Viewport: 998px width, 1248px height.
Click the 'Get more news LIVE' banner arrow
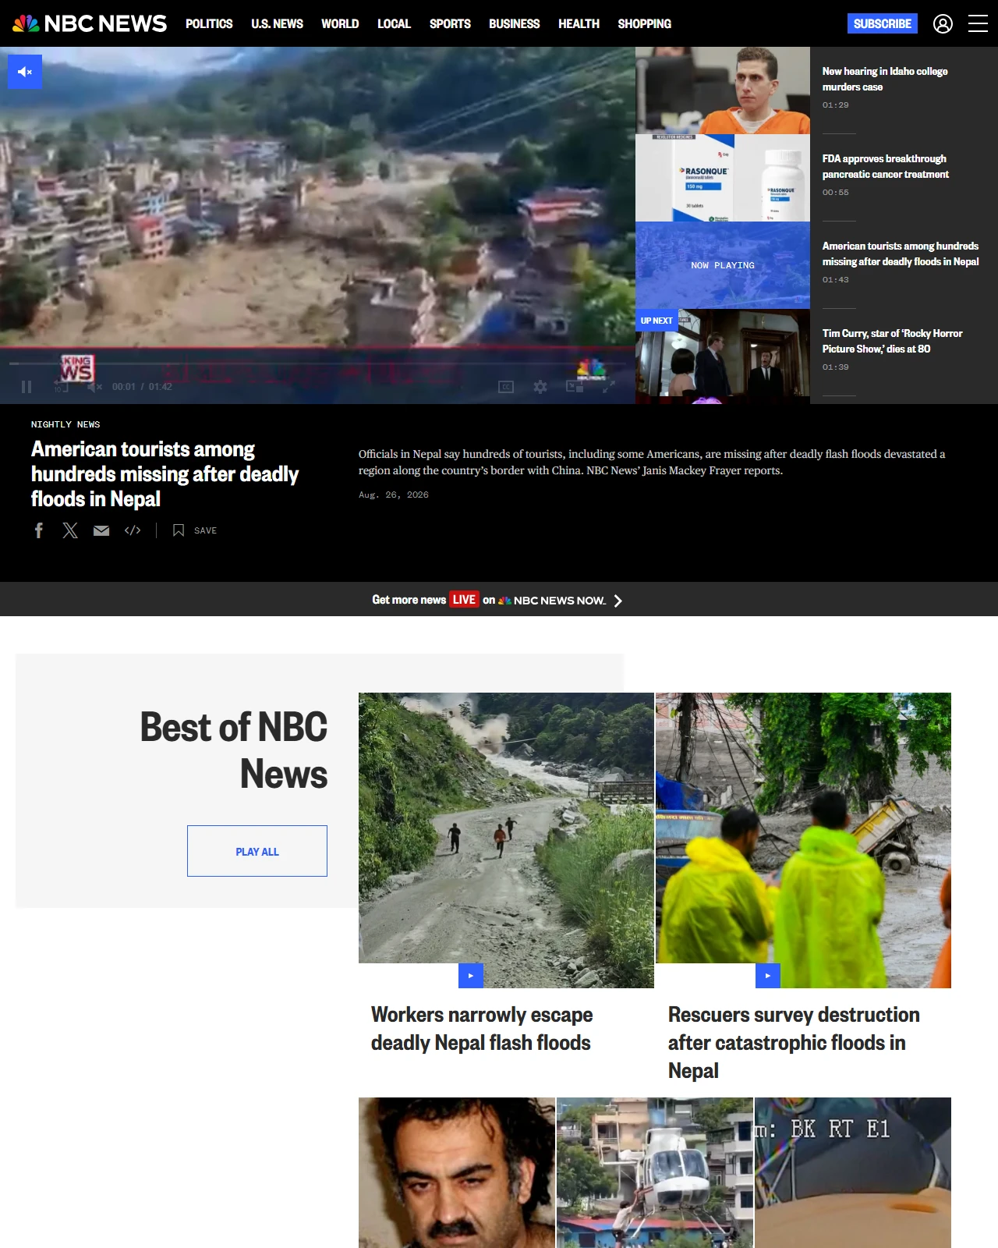pos(618,601)
